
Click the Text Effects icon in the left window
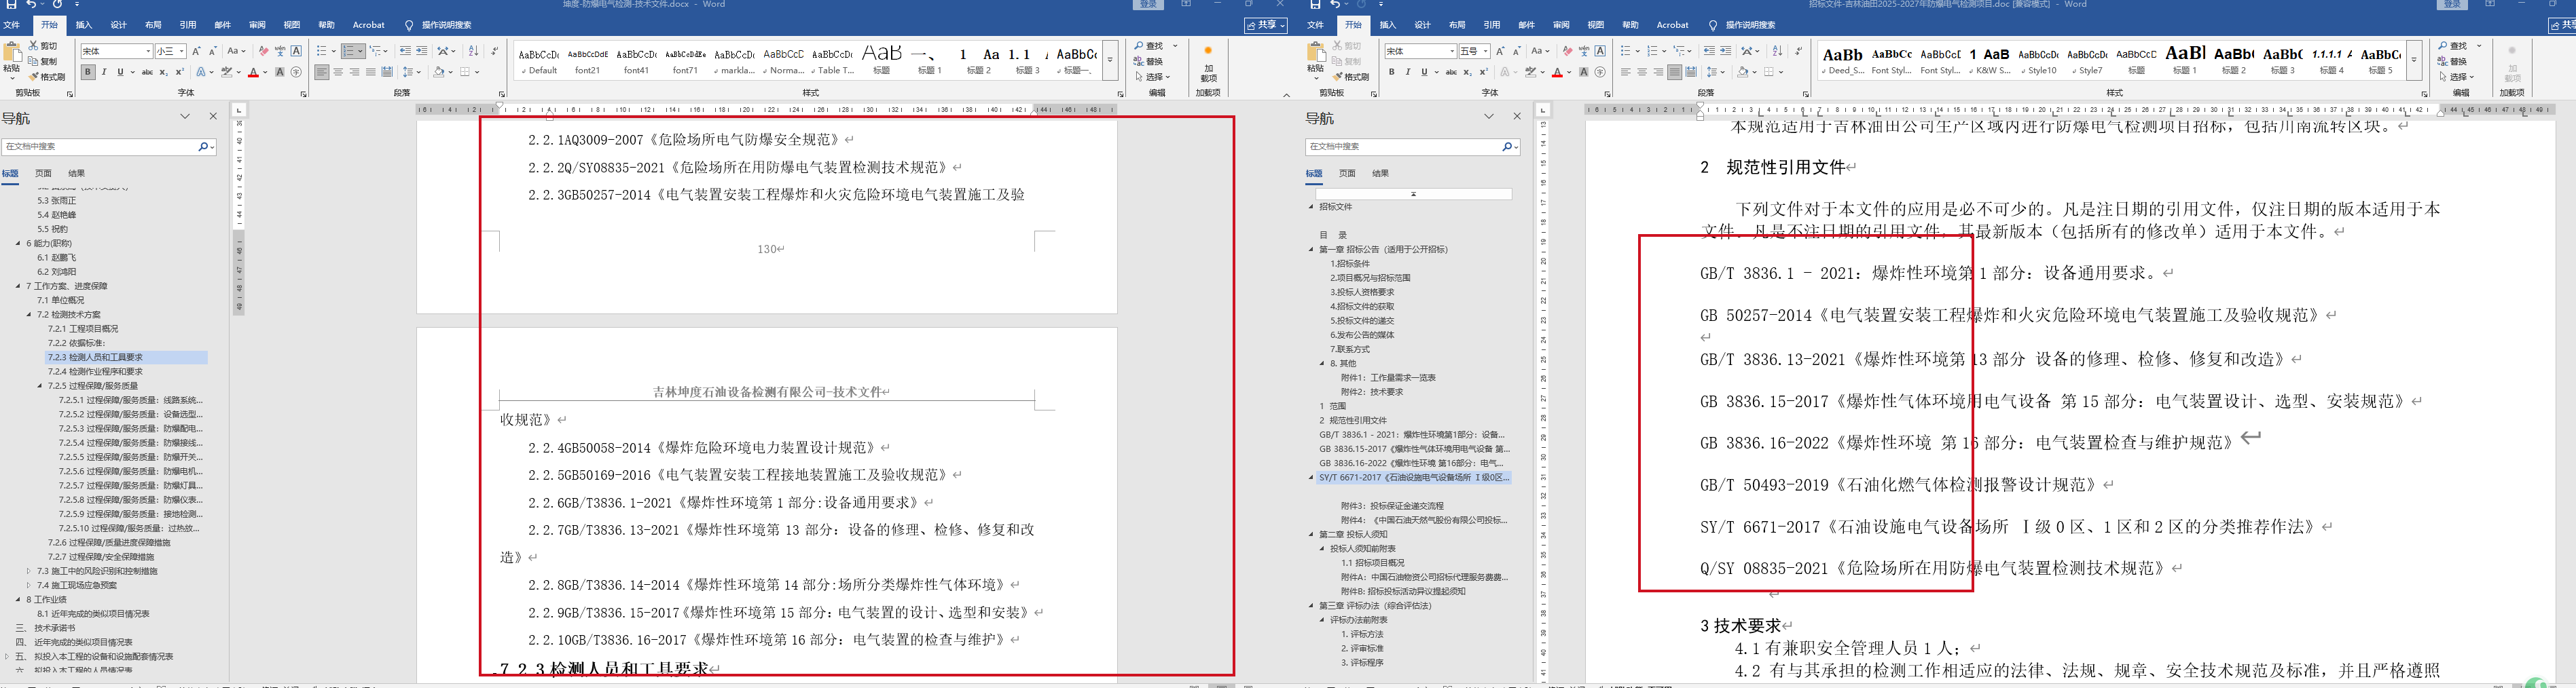click(202, 72)
